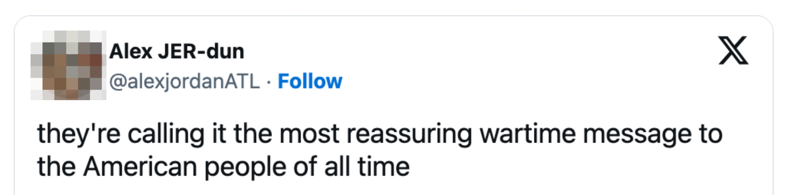790x195 pixels.
Task: Open the pixelated profile avatar
Action: click(x=68, y=65)
